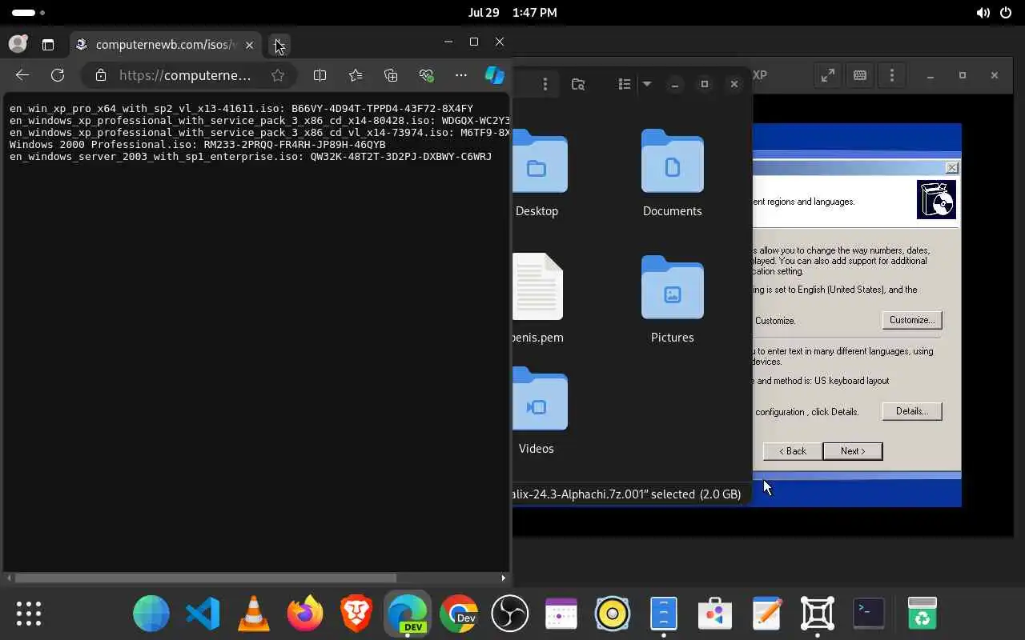Add this page to favorites star
This screenshot has height=640, width=1025.
coord(278,75)
